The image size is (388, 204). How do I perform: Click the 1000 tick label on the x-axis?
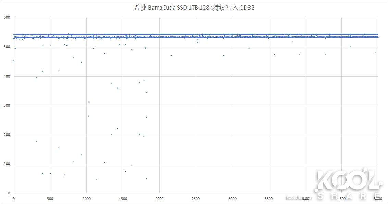point(87,198)
